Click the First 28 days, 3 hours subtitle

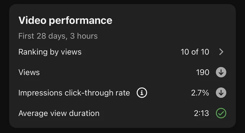pos(58,36)
